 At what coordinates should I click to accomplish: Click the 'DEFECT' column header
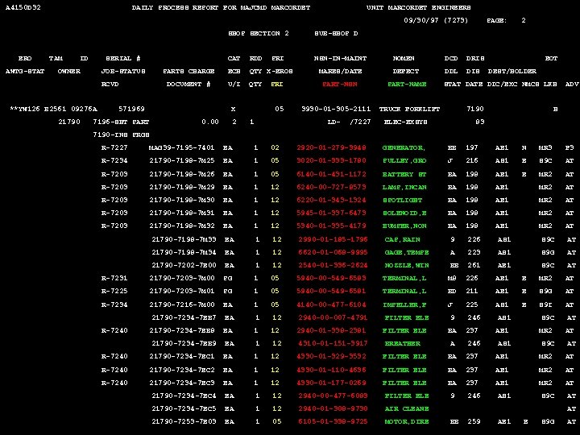point(405,71)
